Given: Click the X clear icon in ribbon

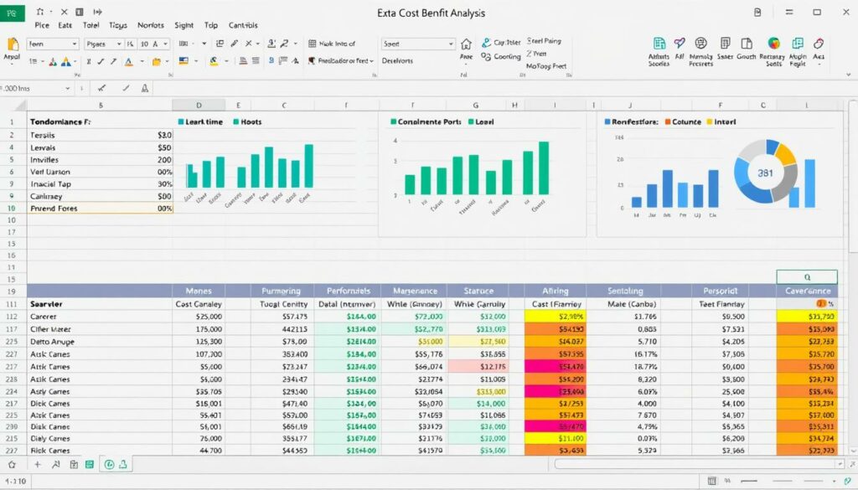Looking at the screenshot, I should coord(248,44).
